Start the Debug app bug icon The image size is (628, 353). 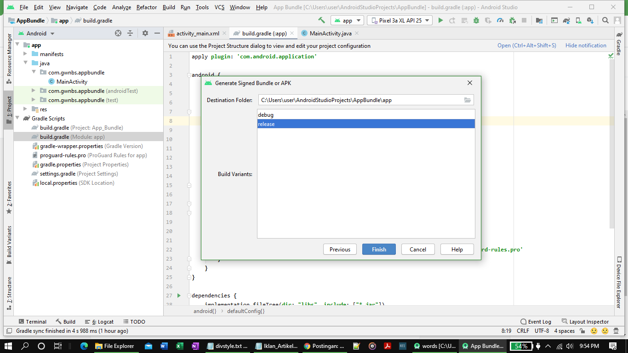(475, 20)
